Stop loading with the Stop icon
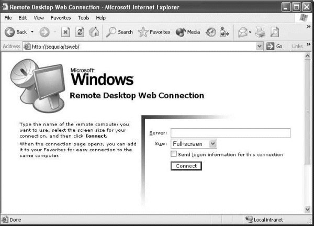Image resolution: width=314 pixels, height=226 pixels. pos(65,32)
